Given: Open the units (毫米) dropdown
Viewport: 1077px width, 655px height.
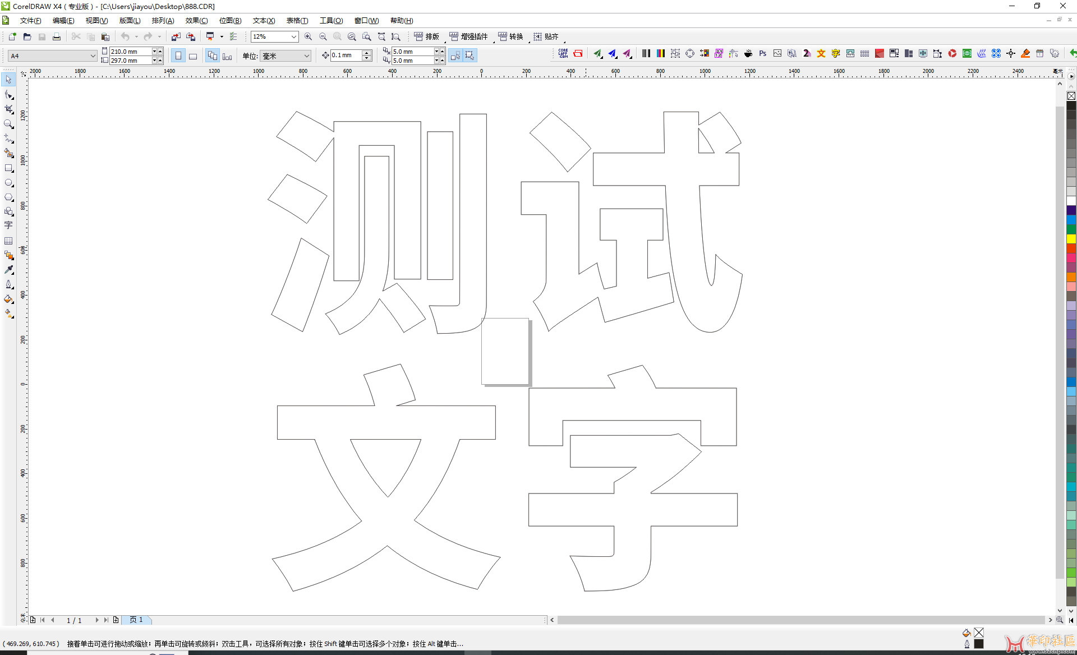Looking at the screenshot, I should click(306, 56).
